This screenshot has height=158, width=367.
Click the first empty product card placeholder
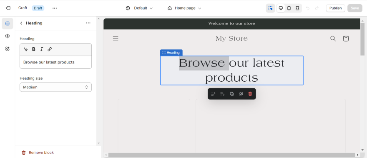(x=154, y=126)
